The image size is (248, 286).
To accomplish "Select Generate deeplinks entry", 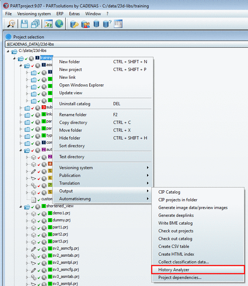I will click(x=198, y=215).
